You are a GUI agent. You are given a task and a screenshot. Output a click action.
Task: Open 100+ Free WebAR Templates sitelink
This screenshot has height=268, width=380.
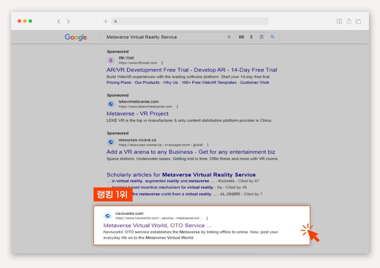tap(209, 83)
